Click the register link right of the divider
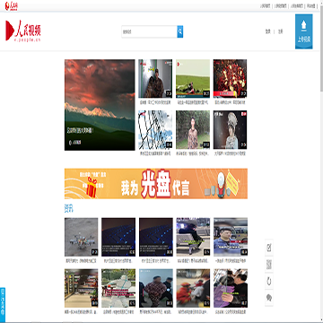The image size is (323, 323). pos(280,31)
